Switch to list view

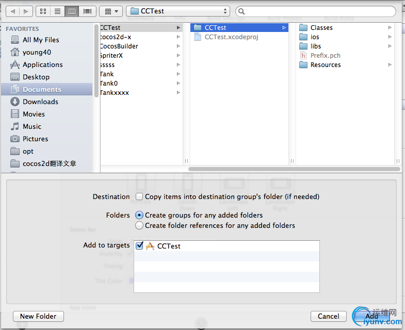[58, 11]
